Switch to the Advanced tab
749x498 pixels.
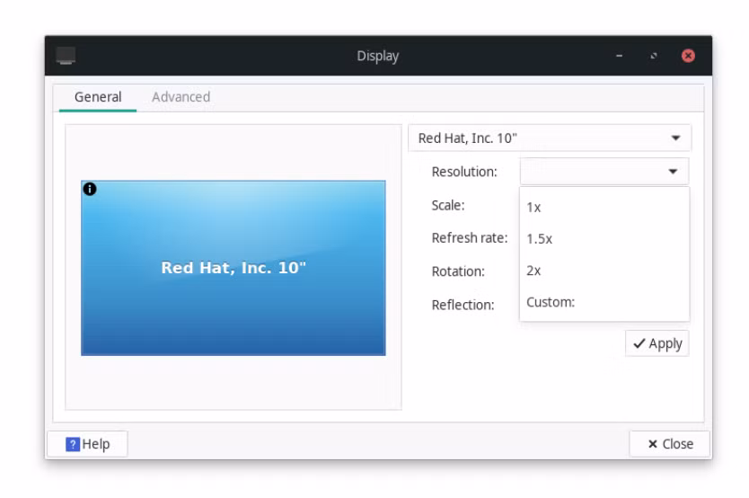181,97
